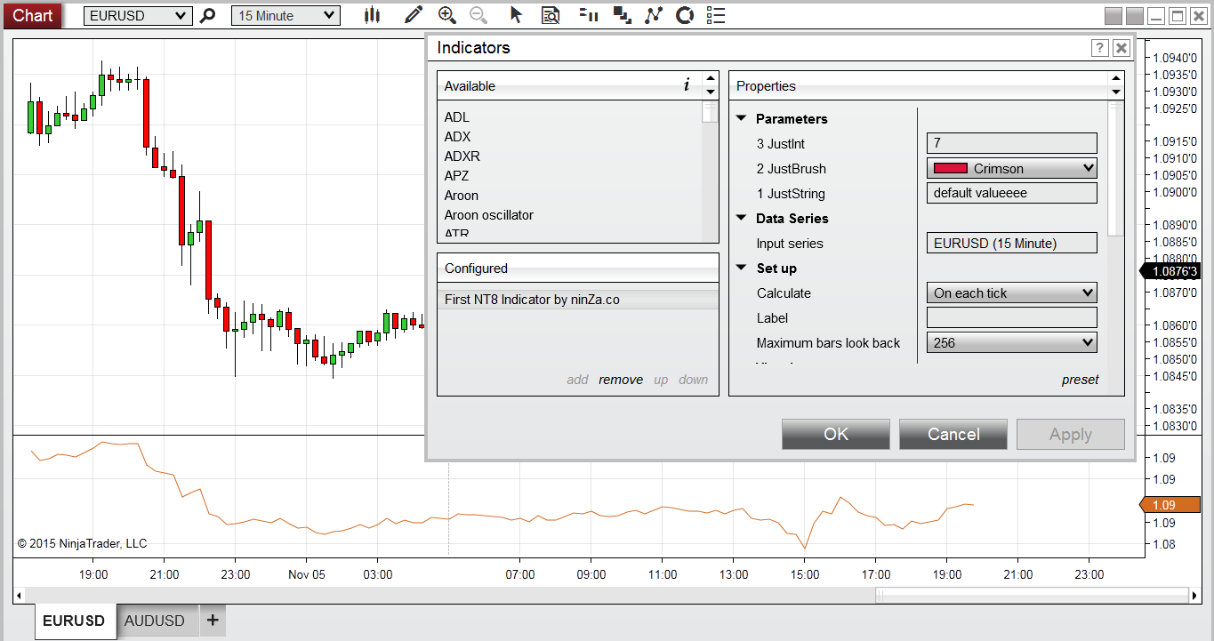Open the Data Box toolbar icon
Image resolution: width=1214 pixels, height=641 pixels.
(551, 15)
